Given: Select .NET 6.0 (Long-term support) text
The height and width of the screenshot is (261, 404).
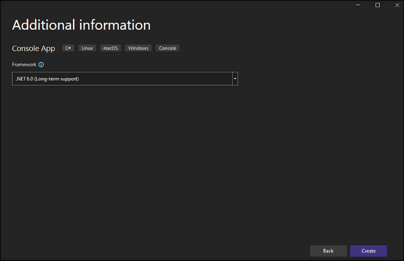Looking at the screenshot, I should (47, 79).
